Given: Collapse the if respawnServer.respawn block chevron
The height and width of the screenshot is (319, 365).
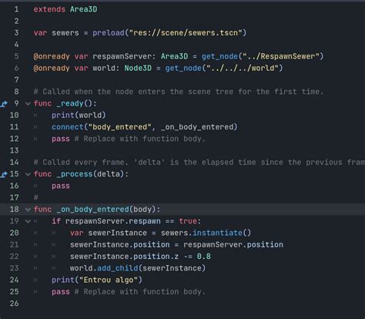Looking at the screenshot, I should tap(28, 221).
